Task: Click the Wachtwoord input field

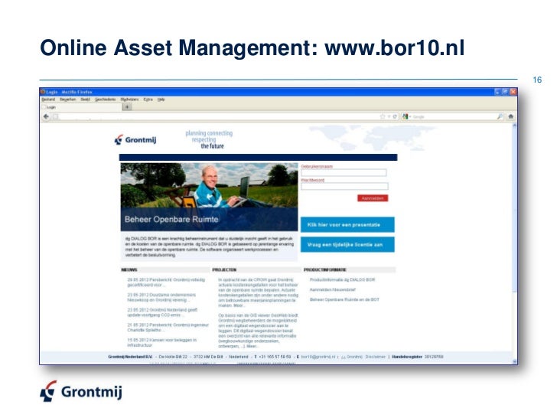Action: click(x=344, y=186)
